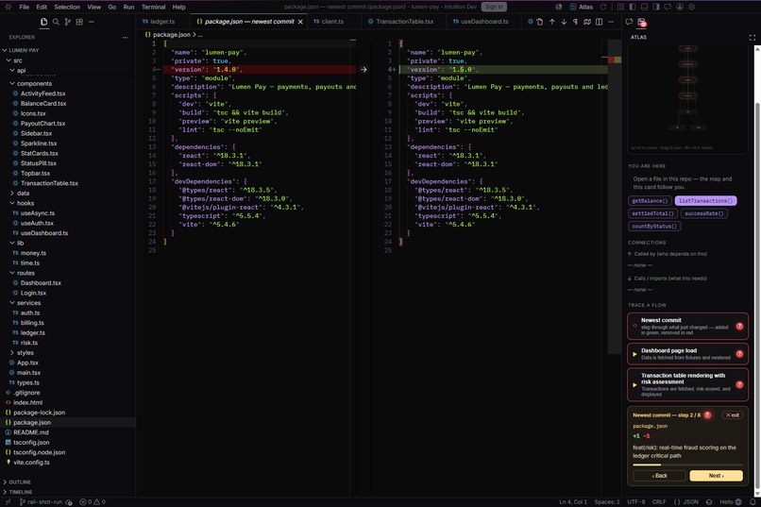Maximize the Atlas panel
Image resolution: width=761 pixels, height=507 pixels.
752,38
